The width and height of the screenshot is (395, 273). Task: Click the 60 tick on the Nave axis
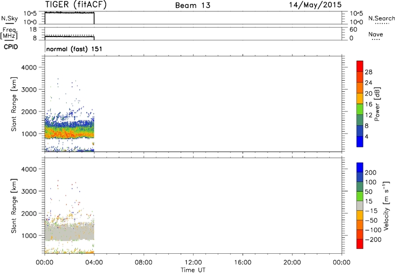pos(353,30)
